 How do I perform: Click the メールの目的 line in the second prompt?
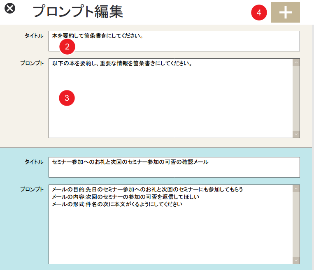click(x=147, y=189)
